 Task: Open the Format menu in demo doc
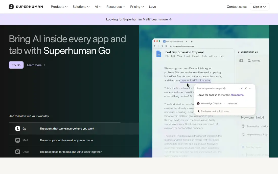(196, 56)
